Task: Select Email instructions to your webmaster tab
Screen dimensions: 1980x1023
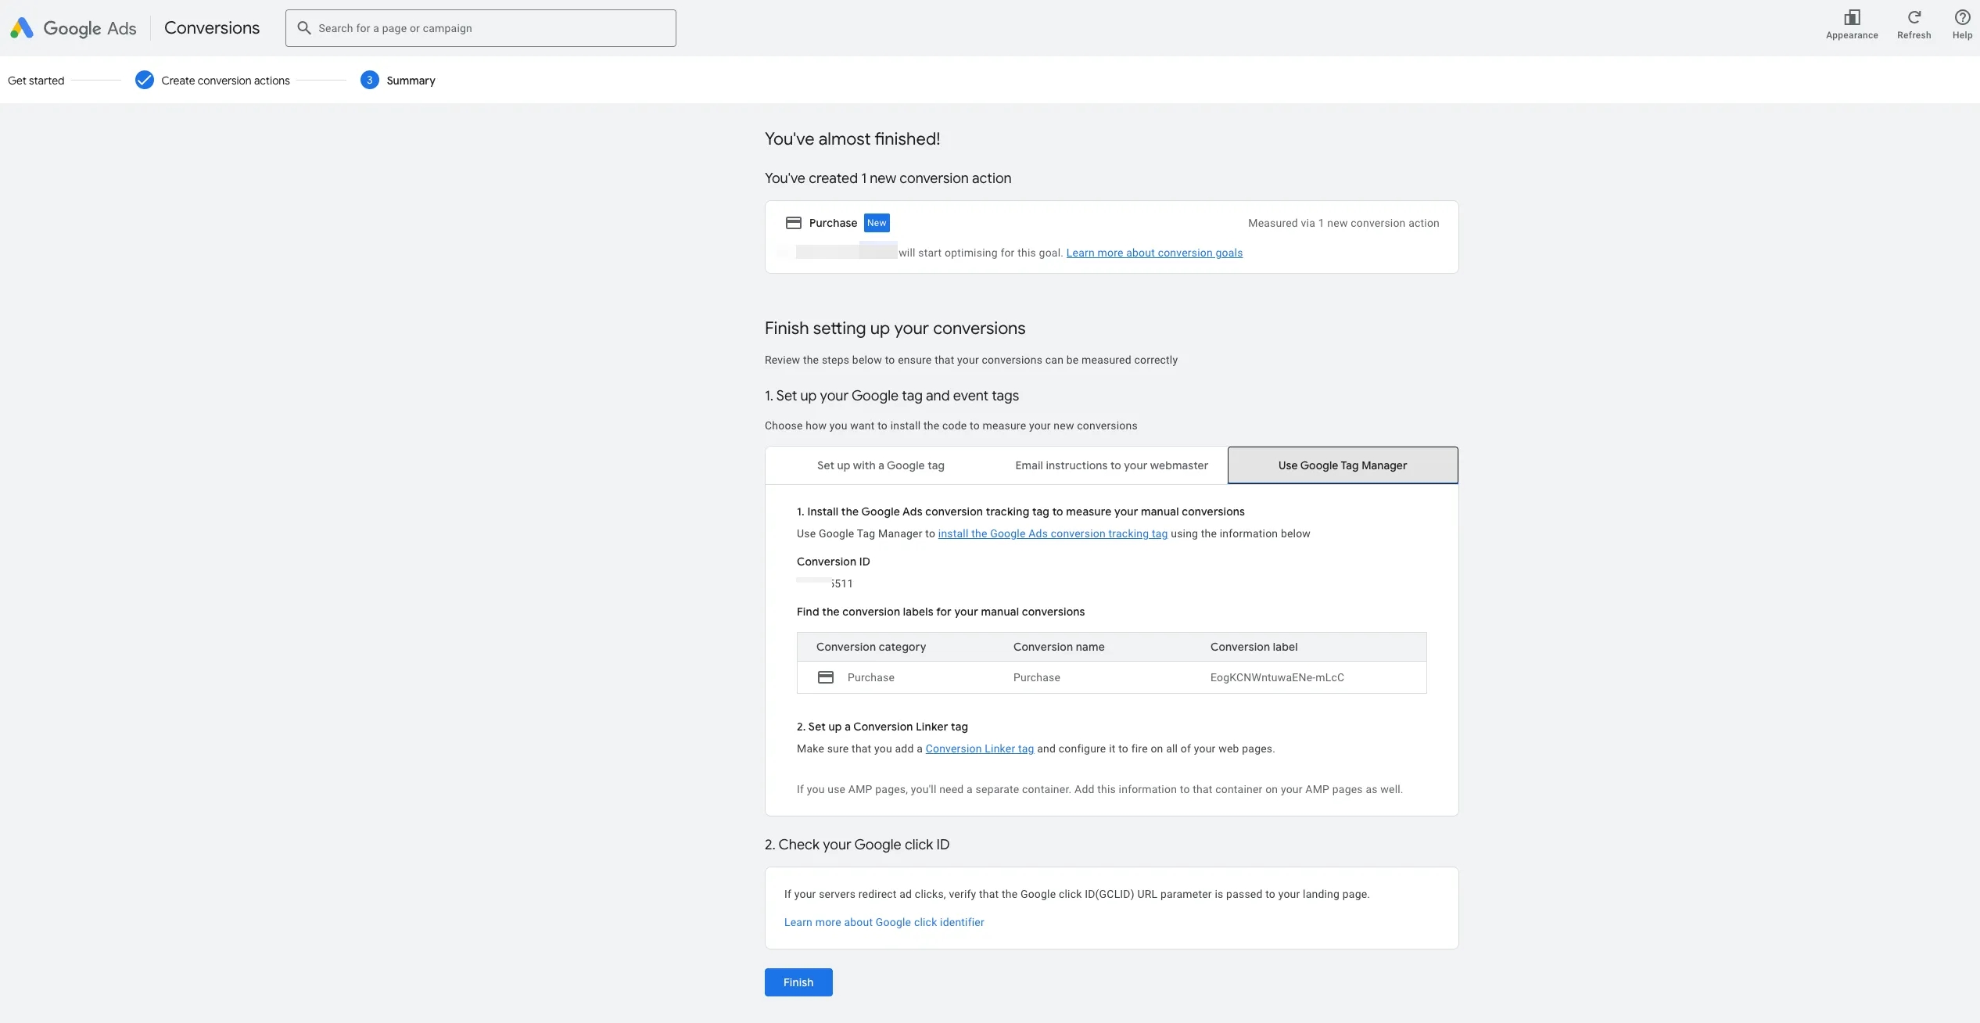Action: point(1111,465)
